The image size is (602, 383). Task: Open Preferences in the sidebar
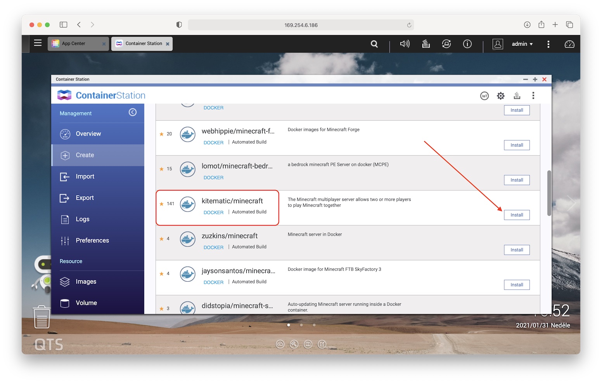92,241
